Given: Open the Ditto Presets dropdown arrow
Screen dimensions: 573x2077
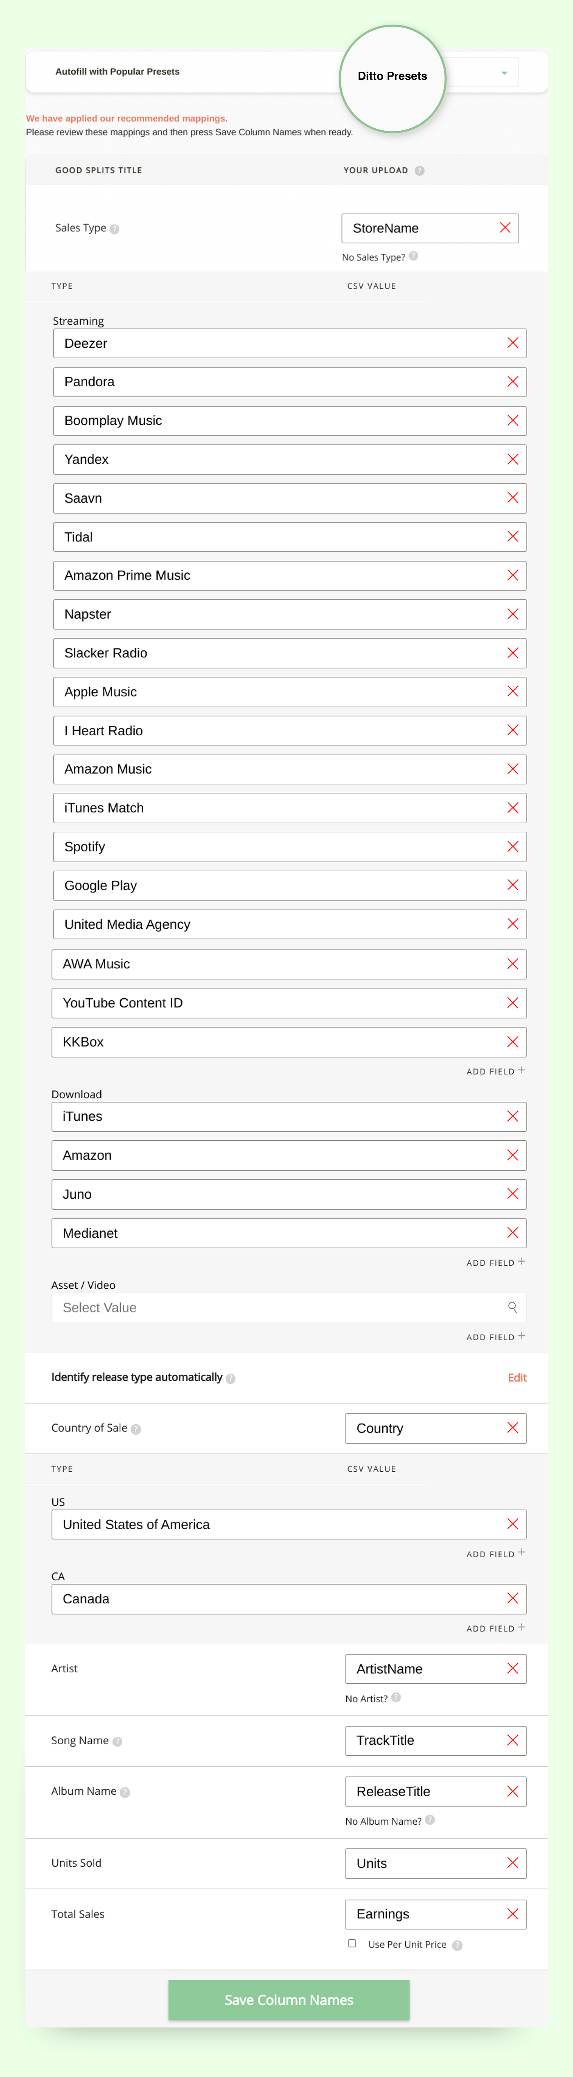Looking at the screenshot, I should 505,73.
